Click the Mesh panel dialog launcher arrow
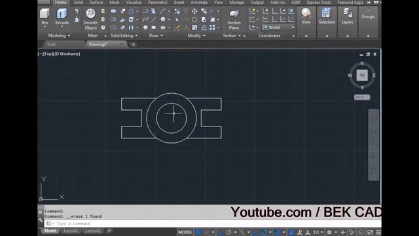The image size is (419, 236). pyautogui.click(x=105, y=36)
